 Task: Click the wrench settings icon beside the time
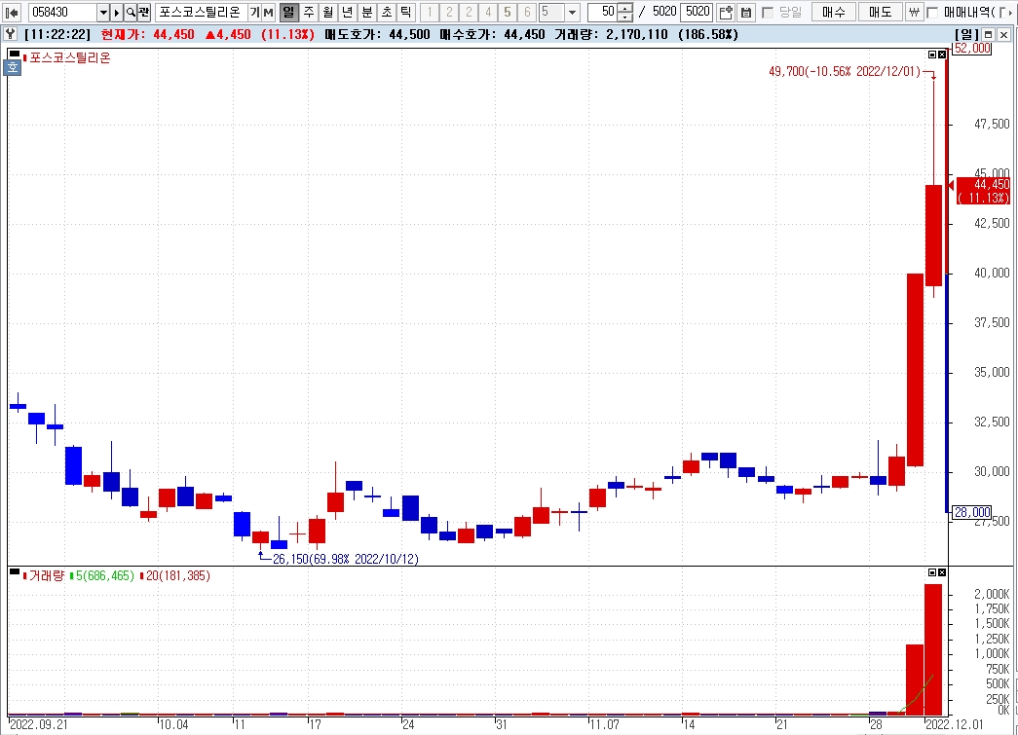tap(11, 34)
